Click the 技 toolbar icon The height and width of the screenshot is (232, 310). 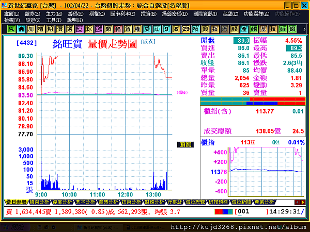273,29
